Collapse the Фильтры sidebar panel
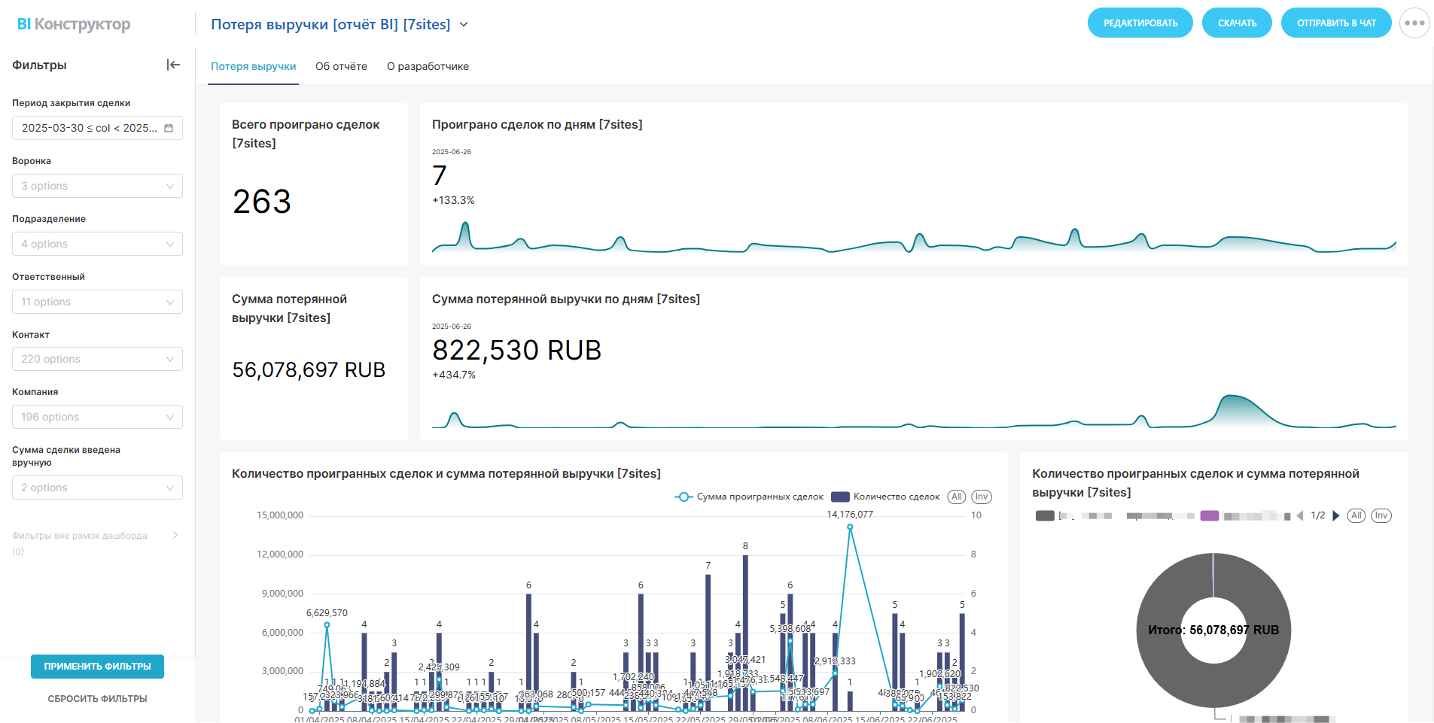Screen dimensions: 1434x723 click(x=173, y=65)
